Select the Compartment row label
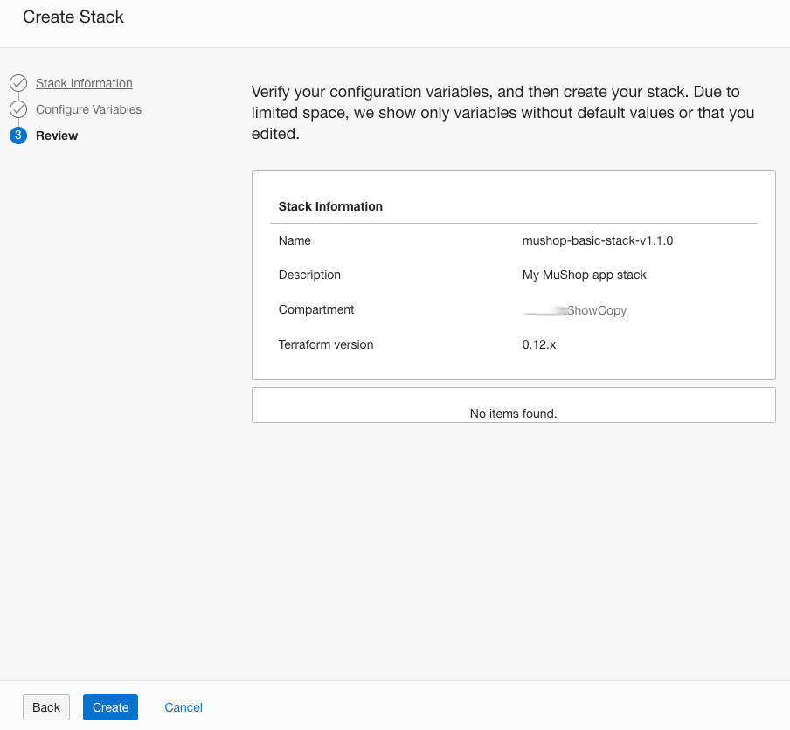790x730 pixels. 316,309
